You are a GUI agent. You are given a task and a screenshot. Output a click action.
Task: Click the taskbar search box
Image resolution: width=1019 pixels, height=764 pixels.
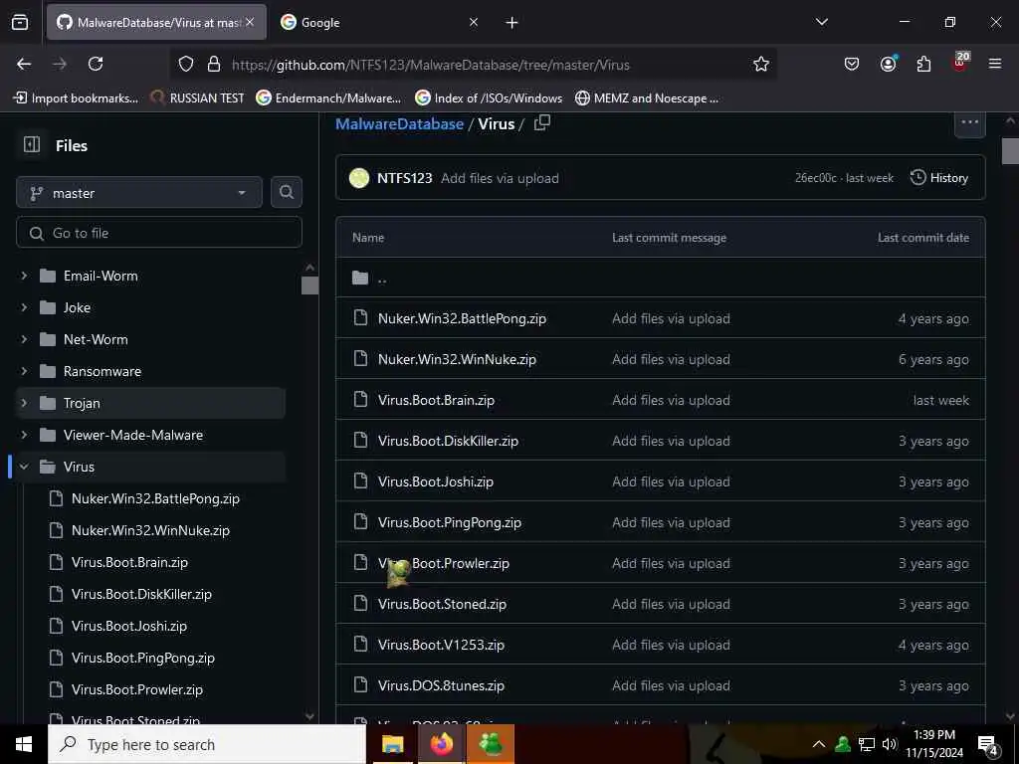pos(207,744)
